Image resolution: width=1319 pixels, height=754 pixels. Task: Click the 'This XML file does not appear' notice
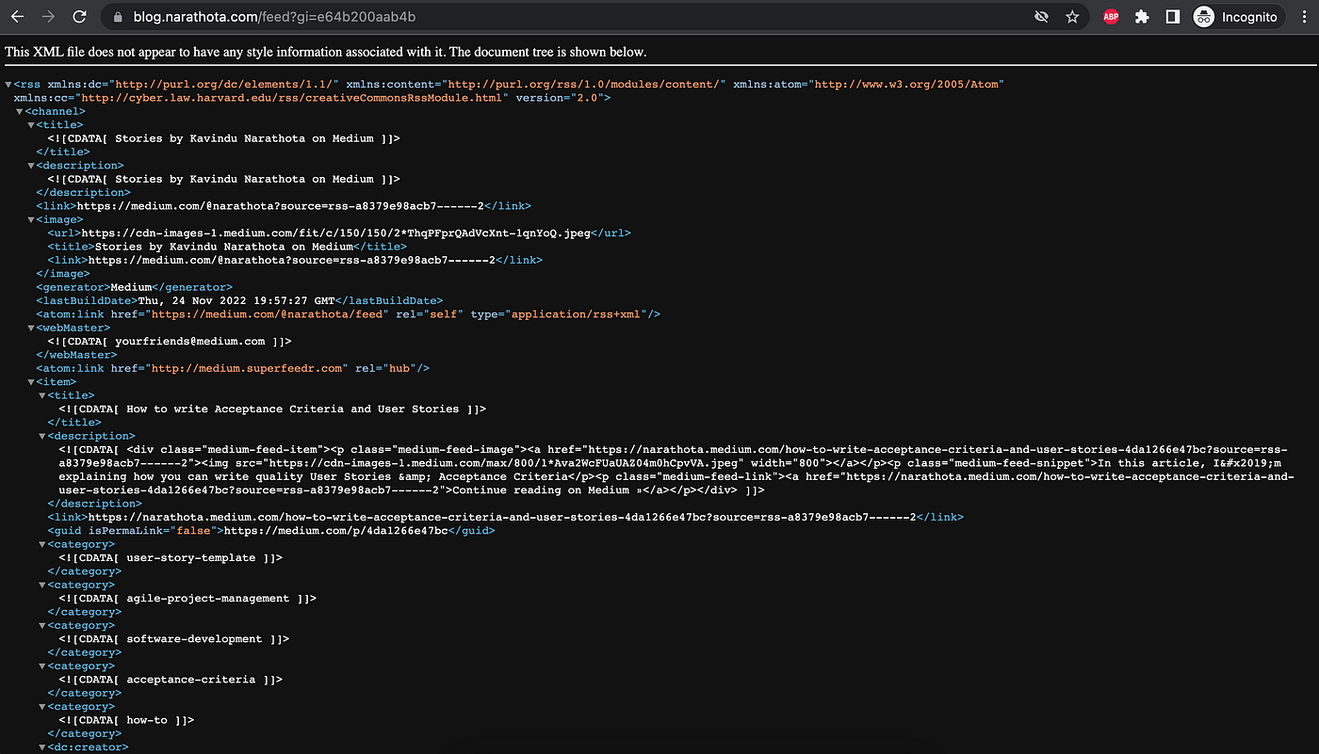[x=326, y=52]
